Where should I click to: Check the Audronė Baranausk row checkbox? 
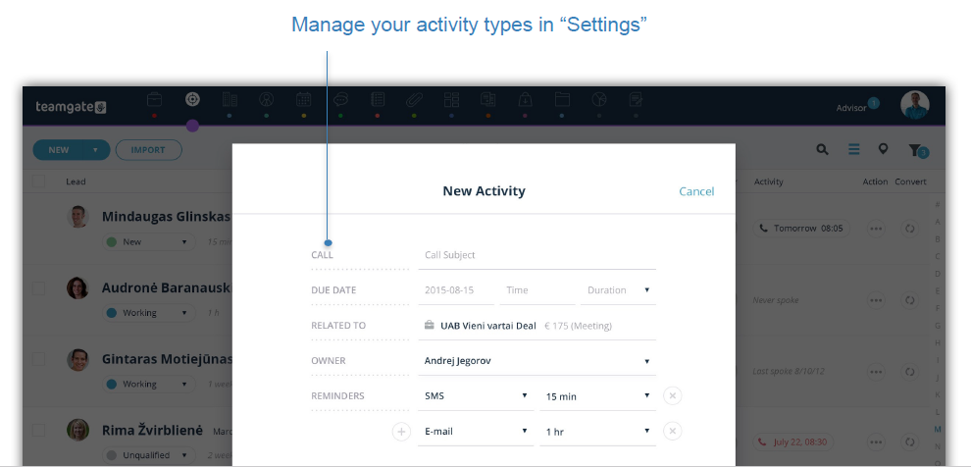coord(38,288)
